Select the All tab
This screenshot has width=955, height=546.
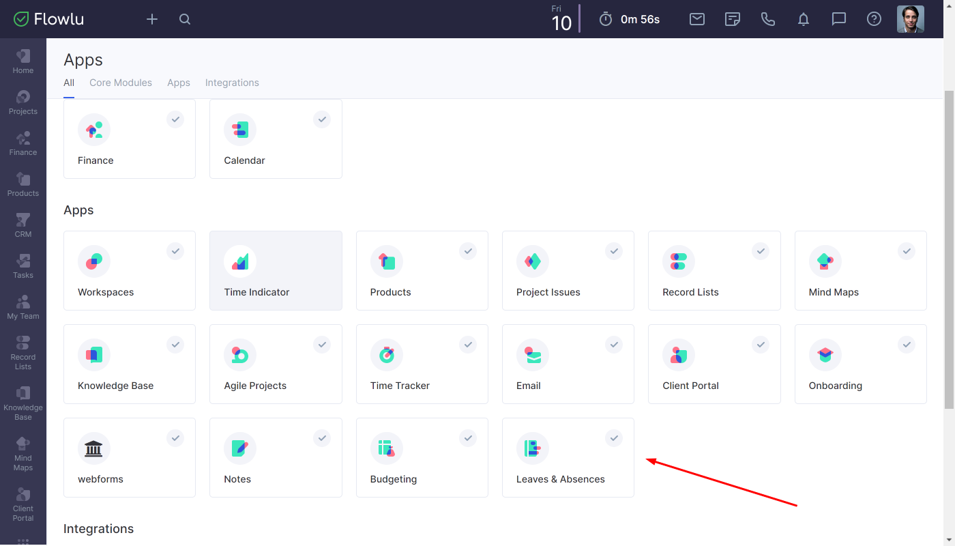tap(69, 83)
